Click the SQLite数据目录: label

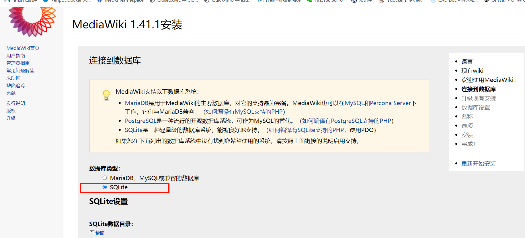111,224
